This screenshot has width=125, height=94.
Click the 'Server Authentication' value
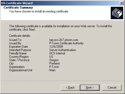(x=63, y=50)
